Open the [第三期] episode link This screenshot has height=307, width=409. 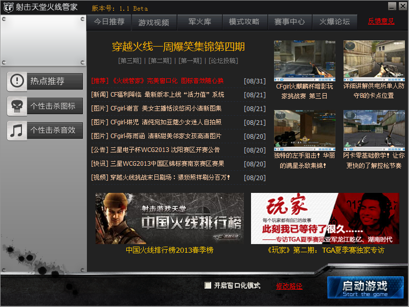pos(130,61)
